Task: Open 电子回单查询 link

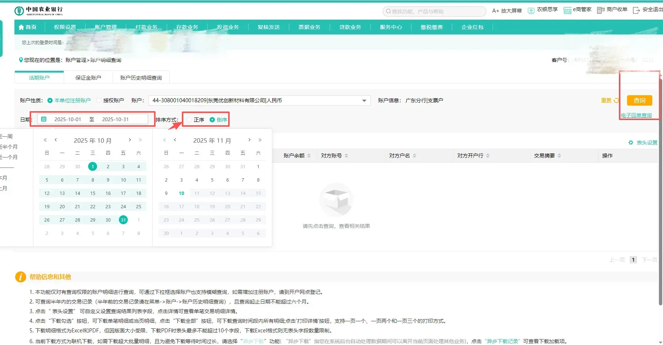Action: pos(636,115)
